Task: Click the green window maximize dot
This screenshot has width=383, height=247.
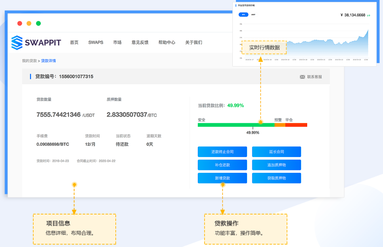Action: (x=38, y=23)
